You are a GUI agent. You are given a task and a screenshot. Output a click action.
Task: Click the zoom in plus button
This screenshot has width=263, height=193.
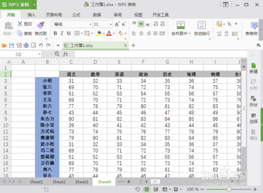pos(255,189)
